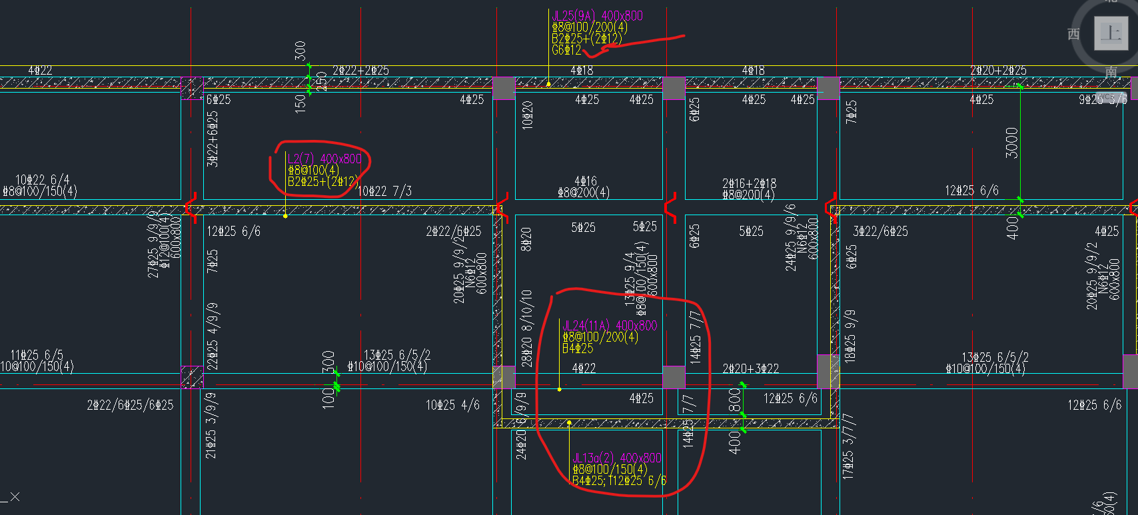The width and height of the screenshot is (1138, 515).
Task: Select the ⌀8@100(4) stirrup text under L2(7)
Action: pyautogui.click(x=313, y=170)
